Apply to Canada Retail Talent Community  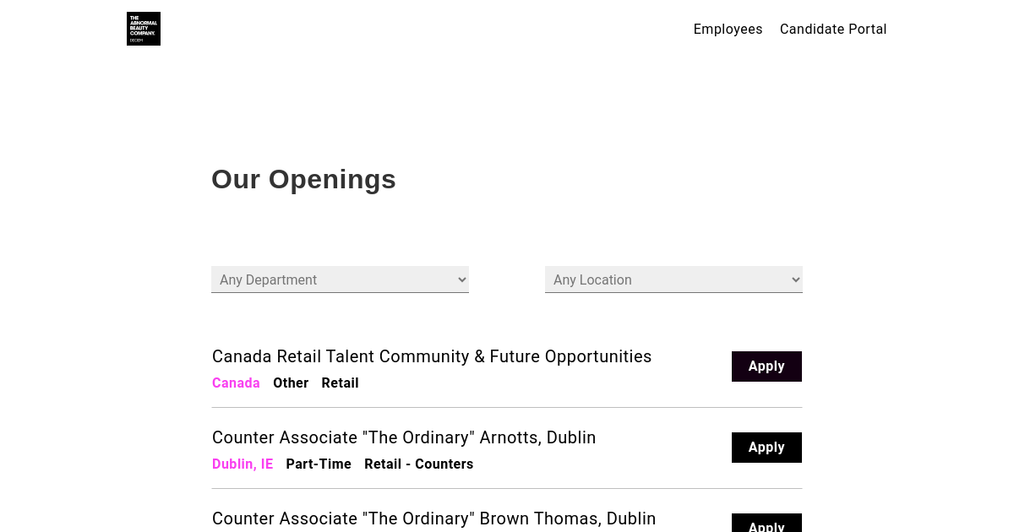pos(766,366)
